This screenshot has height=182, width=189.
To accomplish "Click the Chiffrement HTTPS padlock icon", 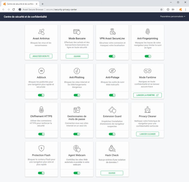I will pos(41,109).
